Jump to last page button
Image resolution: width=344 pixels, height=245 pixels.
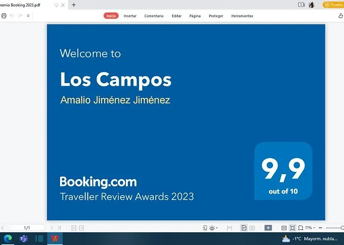pyautogui.click(x=59, y=228)
